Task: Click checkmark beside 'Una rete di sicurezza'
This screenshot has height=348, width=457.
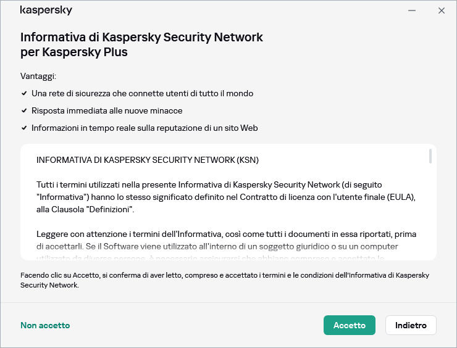Action: click(x=24, y=93)
